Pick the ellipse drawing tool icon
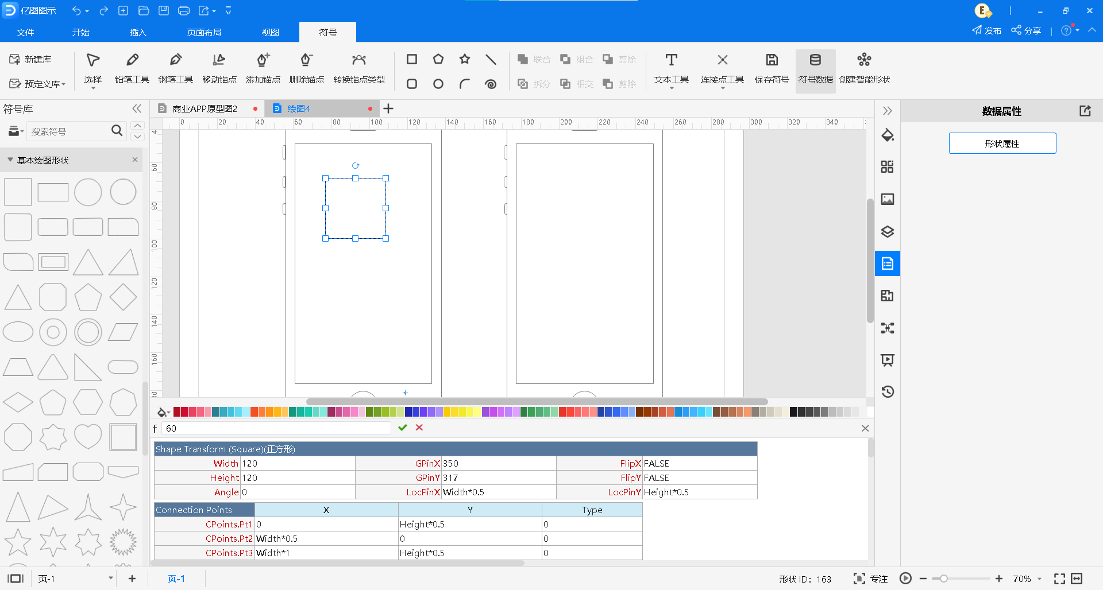The image size is (1103, 590). click(438, 84)
